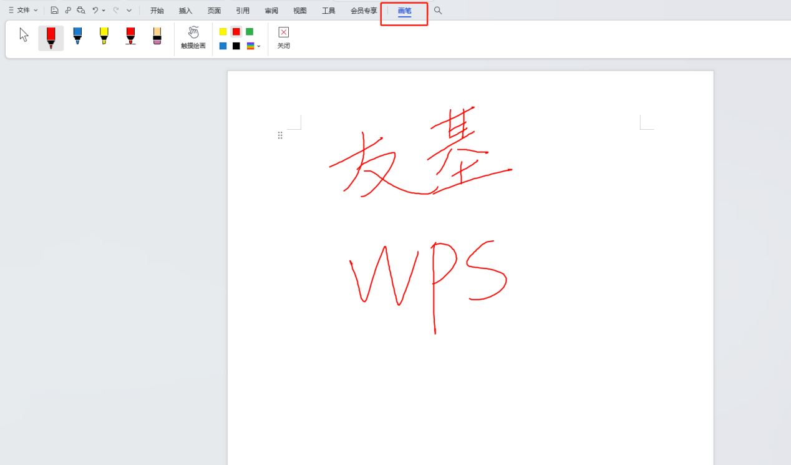
Task: Click the Save icon in the quick toolbar
Action: point(55,11)
